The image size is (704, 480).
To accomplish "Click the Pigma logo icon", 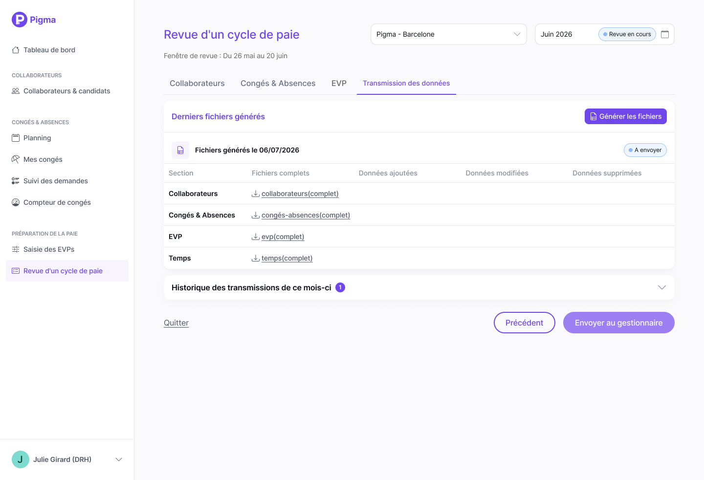I will coord(20,20).
